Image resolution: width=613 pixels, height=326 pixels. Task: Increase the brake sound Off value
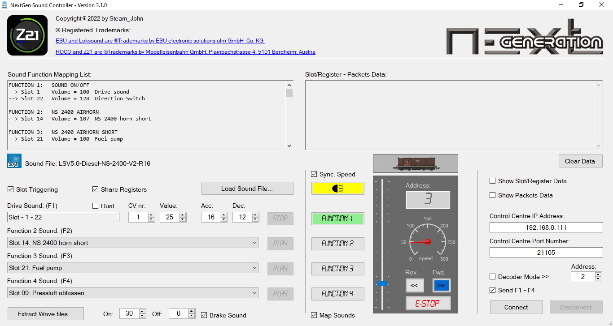click(192, 311)
